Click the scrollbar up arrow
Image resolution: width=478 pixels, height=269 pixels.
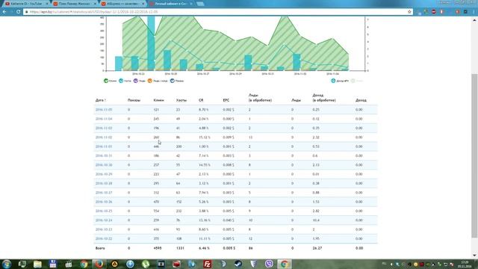[x=474, y=20]
